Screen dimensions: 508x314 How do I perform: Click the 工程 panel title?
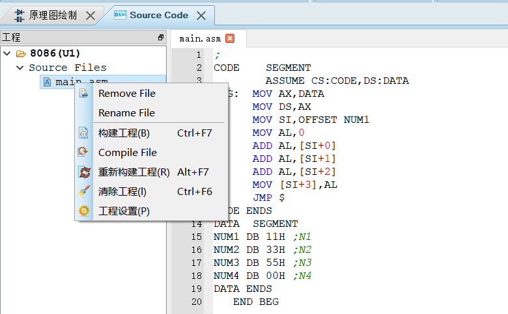pyautogui.click(x=11, y=38)
